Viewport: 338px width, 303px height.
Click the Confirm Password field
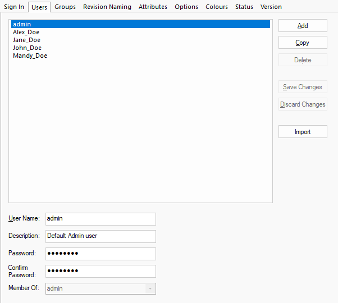(x=100, y=272)
